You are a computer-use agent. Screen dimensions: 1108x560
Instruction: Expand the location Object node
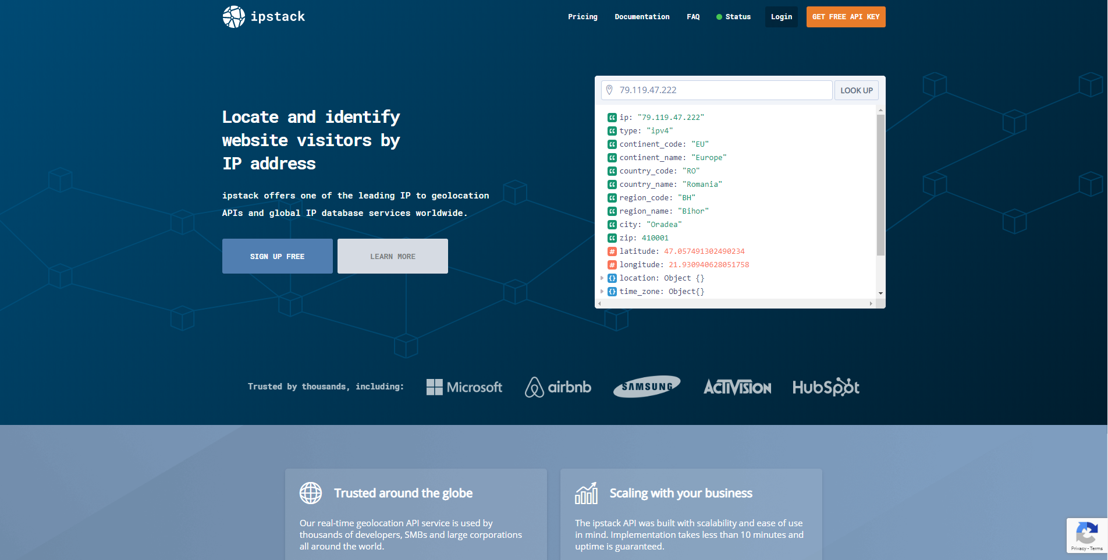(602, 278)
